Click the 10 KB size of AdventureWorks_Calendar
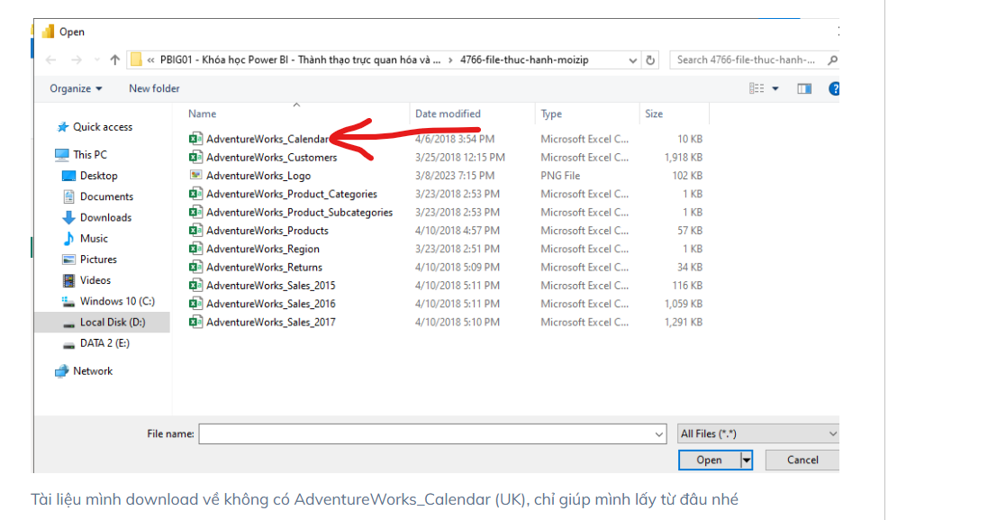997x520 pixels. (690, 139)
